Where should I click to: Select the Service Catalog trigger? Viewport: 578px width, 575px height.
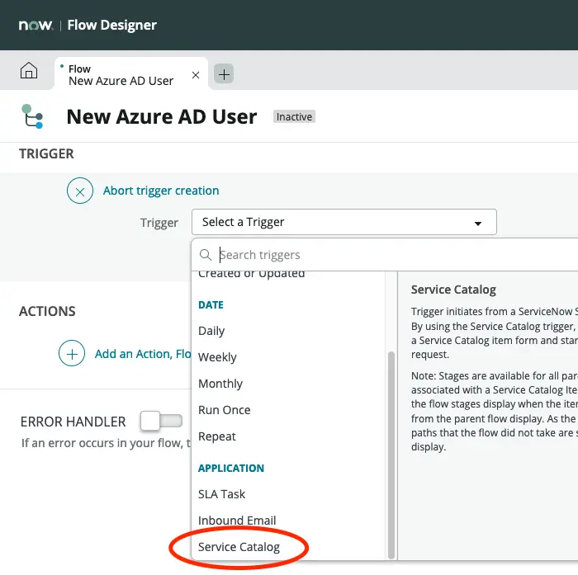tap(239, 547)
